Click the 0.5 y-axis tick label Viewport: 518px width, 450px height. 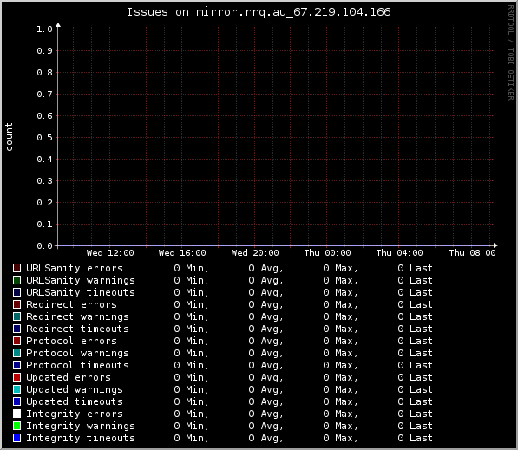[44, 138]
